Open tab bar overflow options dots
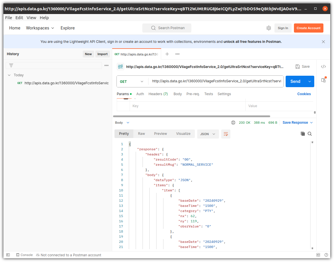 (x=177, y=54)
